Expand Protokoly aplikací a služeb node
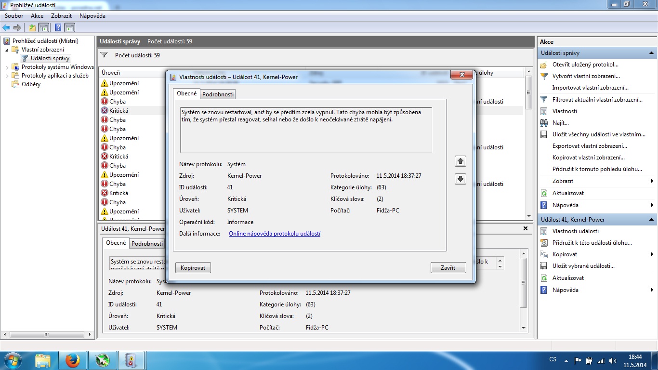This screenshot has width=658, height=370. (7, 76)
